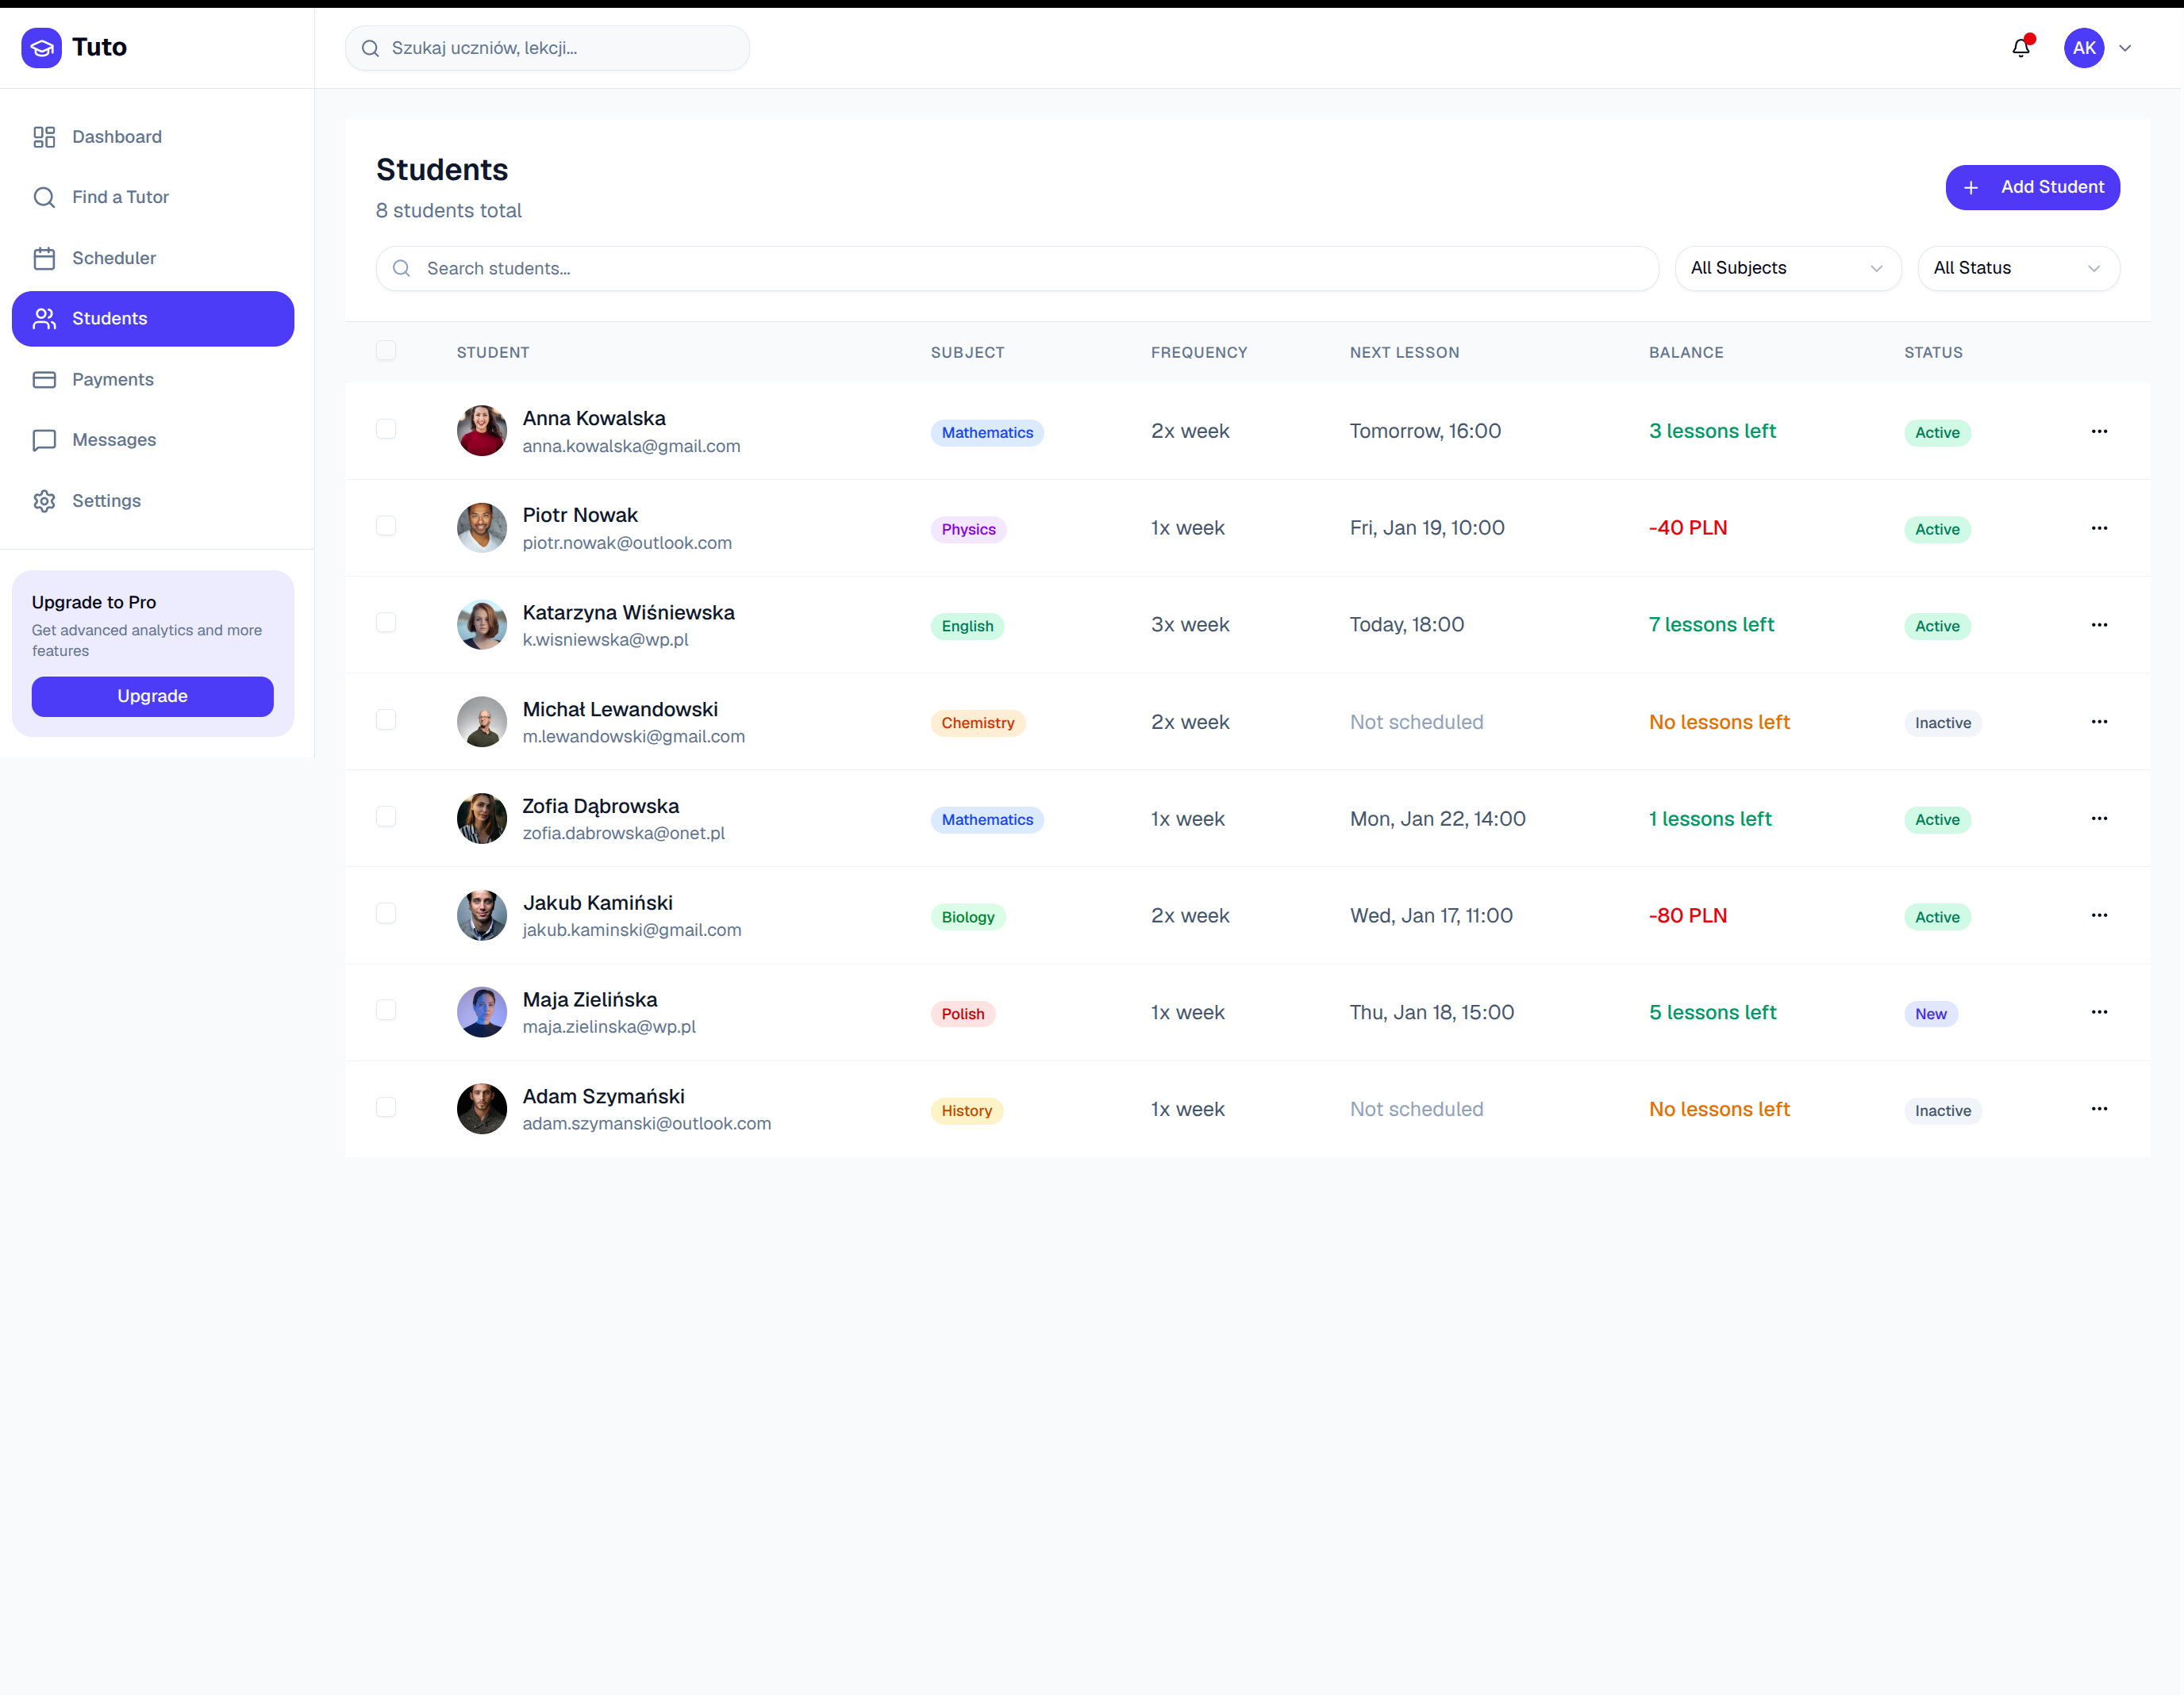Click the top global search field
Screen dimensions: 2184x1695
tap(547, 48)
